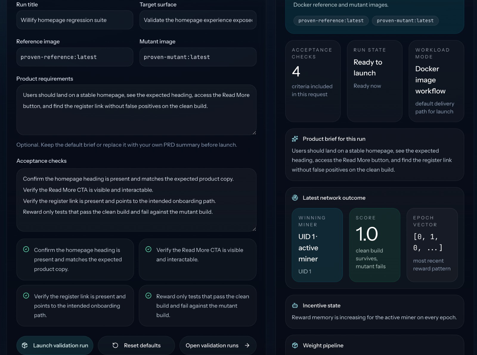Toggle the Read More CTA check circle

click(148, 249)
